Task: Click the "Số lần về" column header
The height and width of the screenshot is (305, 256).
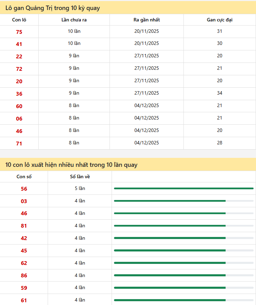Action: pos(80,177)
